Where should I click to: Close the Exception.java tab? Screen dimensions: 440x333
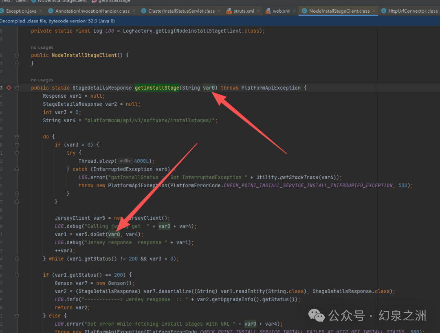41,11
